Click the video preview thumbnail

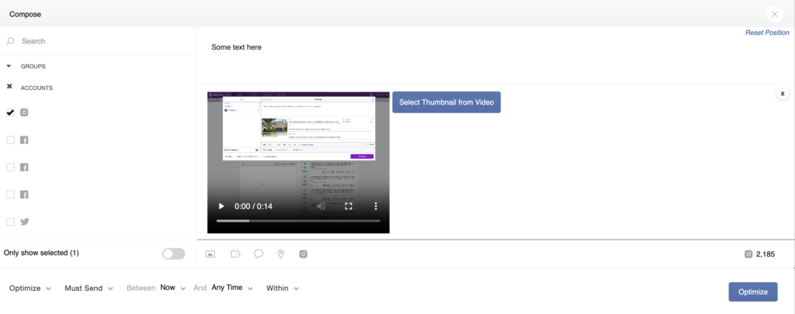[x=298, y=162]
